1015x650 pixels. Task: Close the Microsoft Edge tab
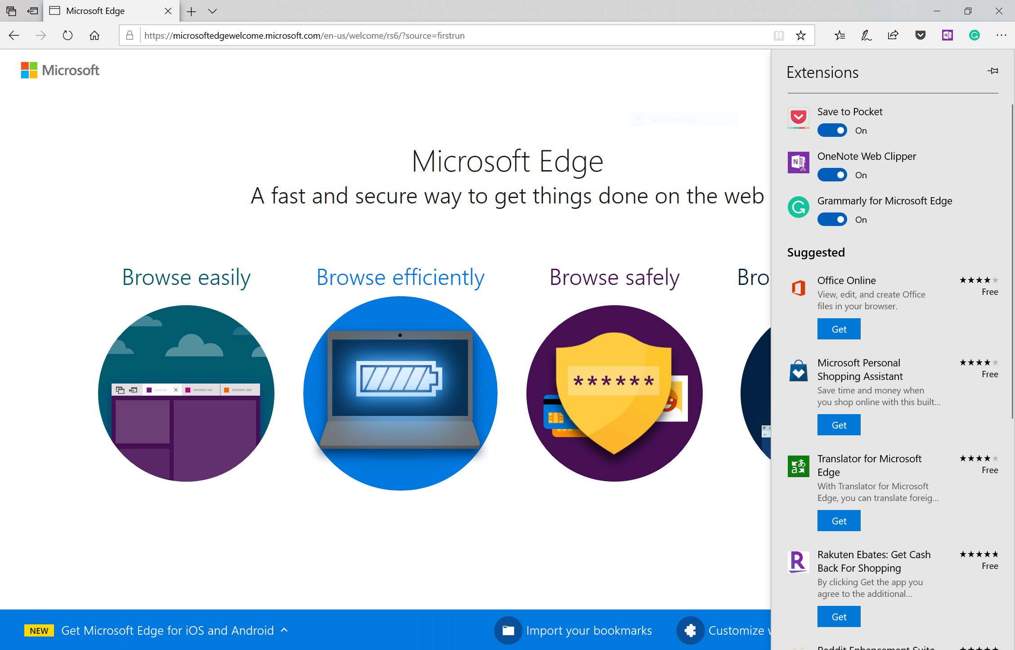168,11
